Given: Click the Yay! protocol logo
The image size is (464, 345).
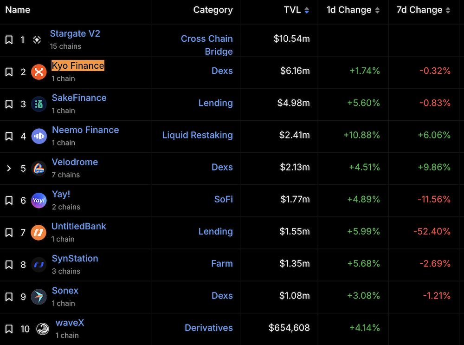Looking at the screenshot, I should click(x=39, y=200).
